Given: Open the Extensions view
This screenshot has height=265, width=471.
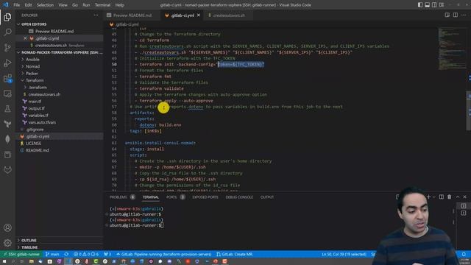Looking at the screenshot, I should pyautogui.click(x=7, y=79).
